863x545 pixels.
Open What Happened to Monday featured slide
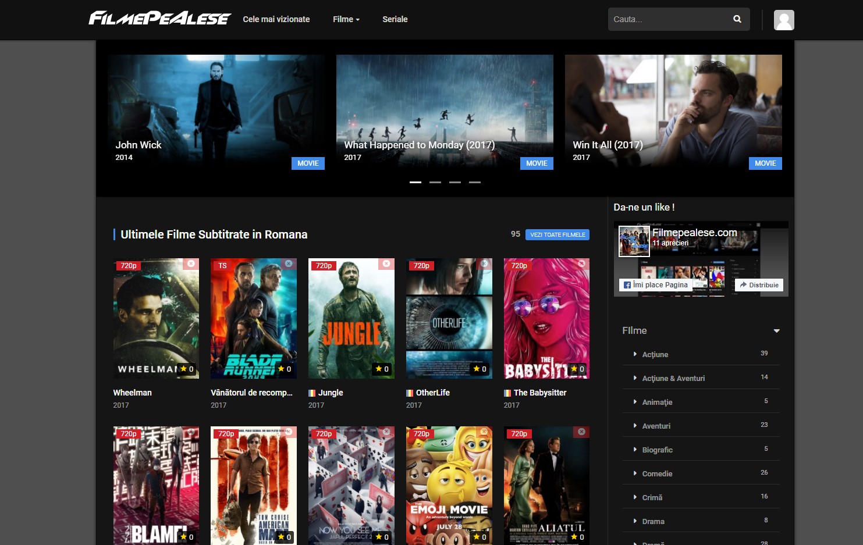[x=445, y=112]
